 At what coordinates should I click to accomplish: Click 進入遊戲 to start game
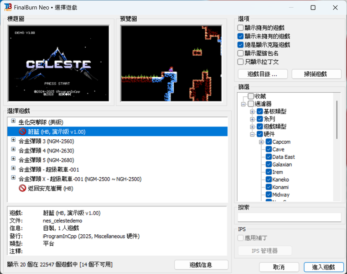pos(324,267)
